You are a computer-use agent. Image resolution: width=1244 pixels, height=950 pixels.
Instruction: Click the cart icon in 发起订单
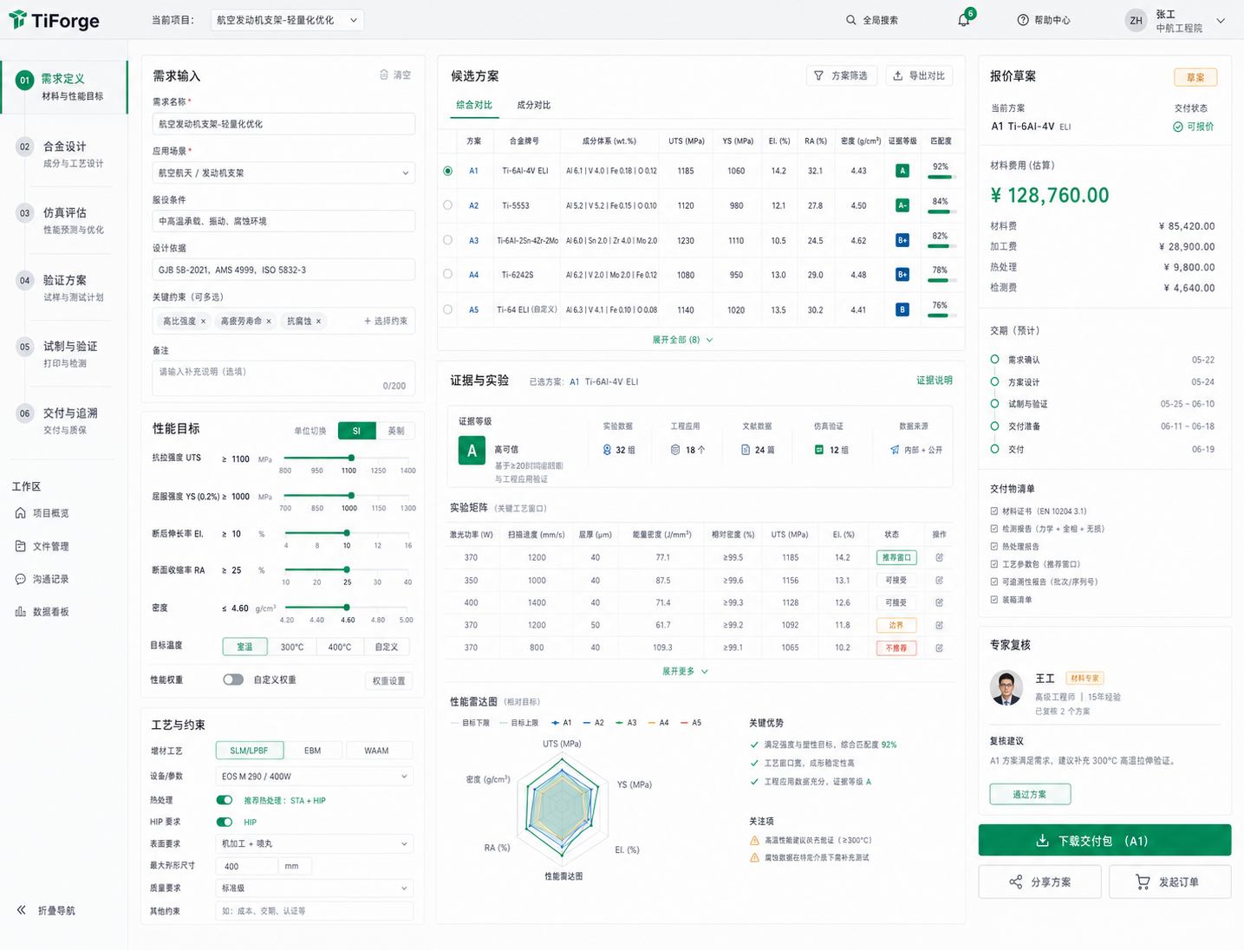(x=1143, y=882)
